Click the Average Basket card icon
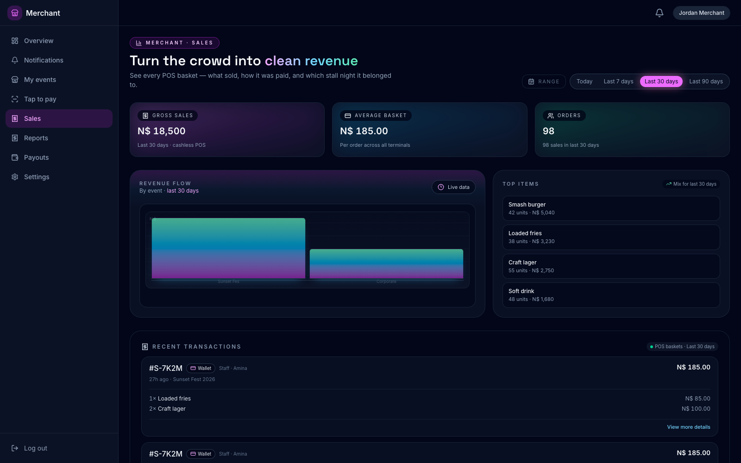The width and height of the screenshot is (741, 463). click(x=348, y=116)
